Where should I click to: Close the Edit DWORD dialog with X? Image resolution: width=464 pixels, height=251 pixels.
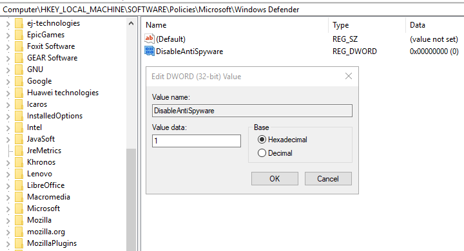[x=349, y=77]
